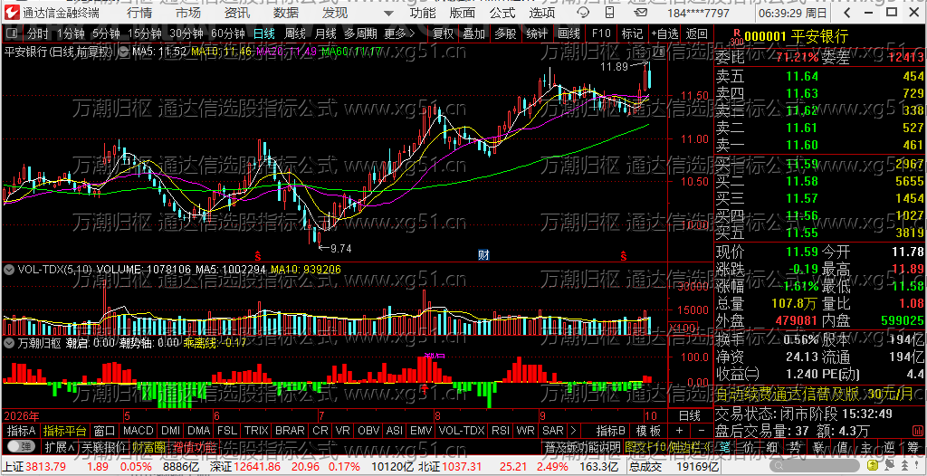Expand the 扩展 panel
The height and width of the screenshot is (476, 927).
[x=60, y=446]
